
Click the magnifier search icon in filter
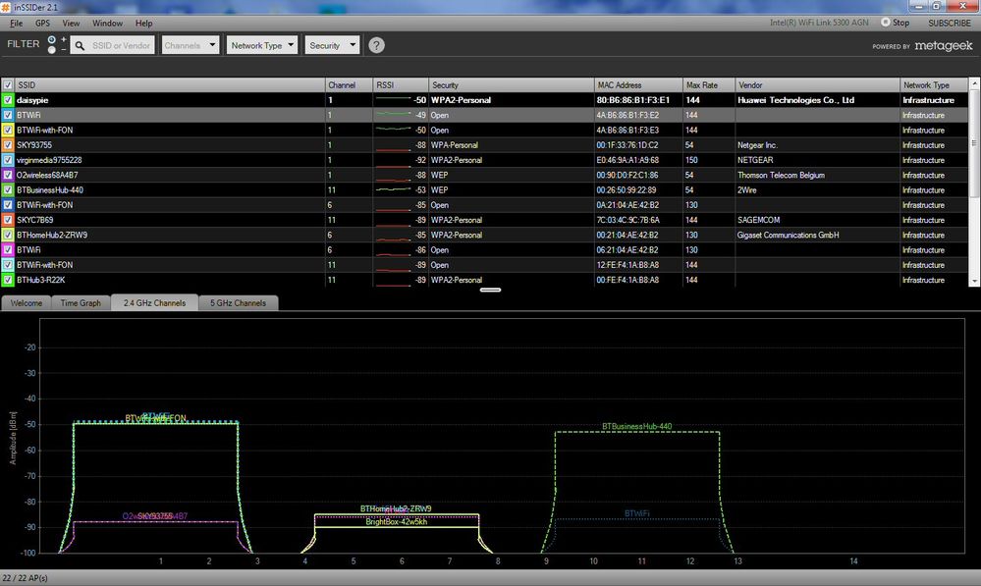80,46
